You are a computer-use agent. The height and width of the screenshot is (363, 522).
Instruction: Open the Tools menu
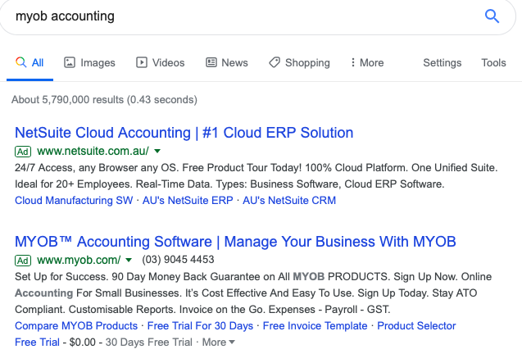point(493,62)
